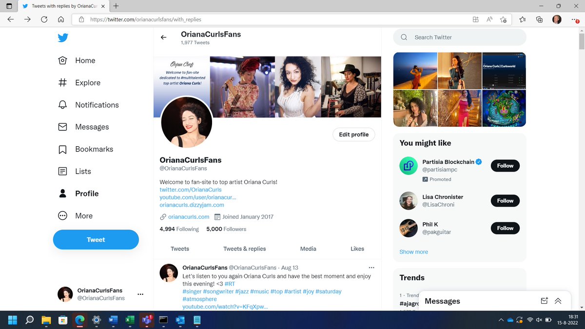The image size is (585, 329).
Task: Click the Edit profile button
Action: (354, 135)
